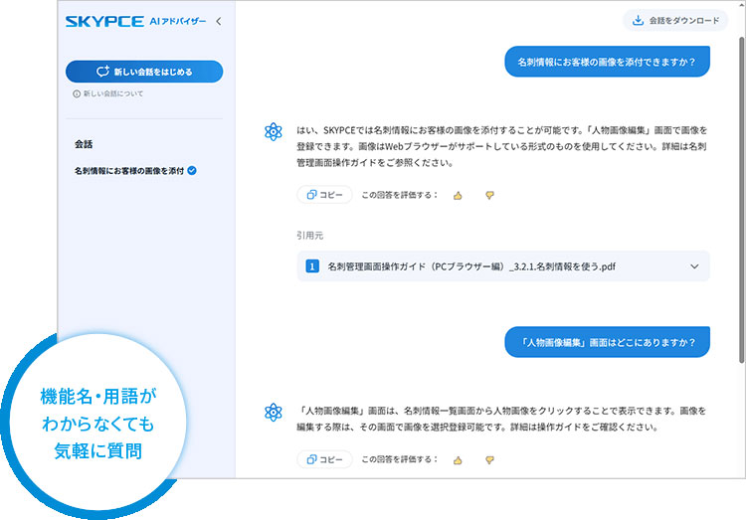Viewport: 746px width, 520px height.
Task: Expand the cited PDF source chevron
Action: [x=694, y=266]
